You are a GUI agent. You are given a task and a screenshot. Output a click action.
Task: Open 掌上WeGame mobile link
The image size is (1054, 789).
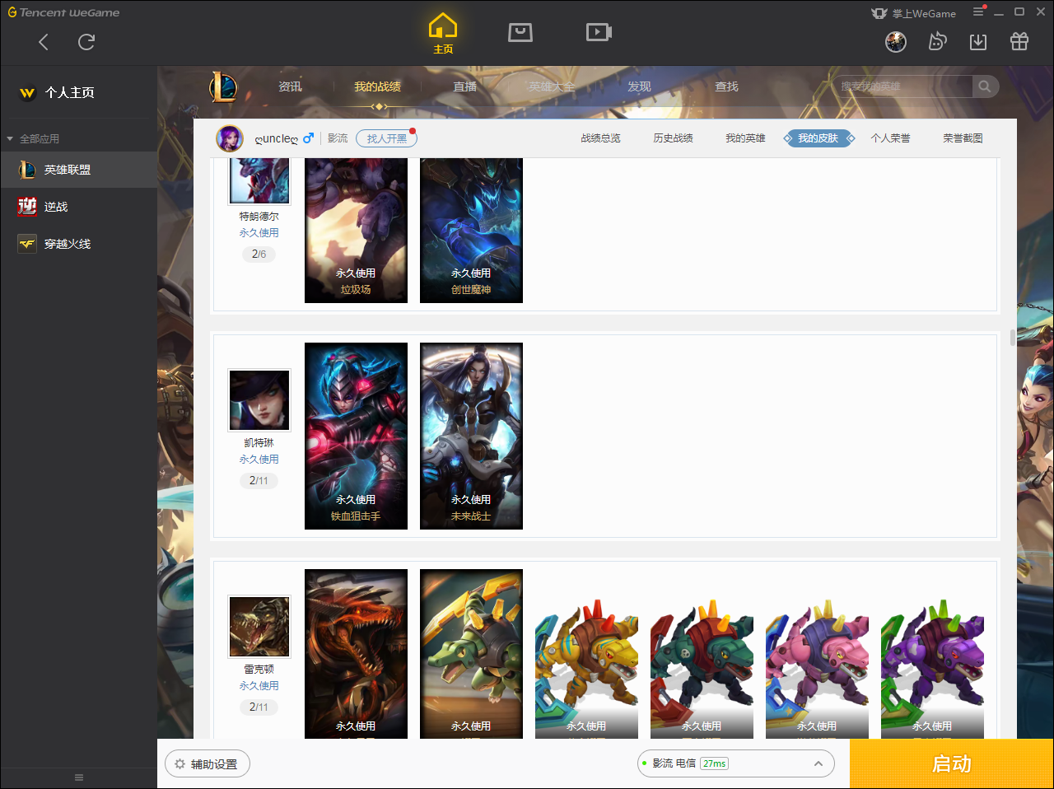[914, 13]
